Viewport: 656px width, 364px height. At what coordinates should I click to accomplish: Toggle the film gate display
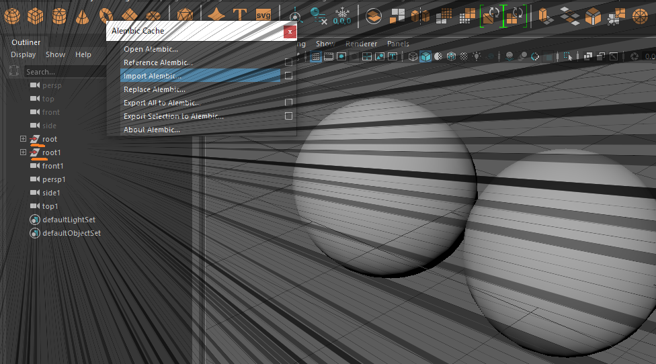(329, 56)
